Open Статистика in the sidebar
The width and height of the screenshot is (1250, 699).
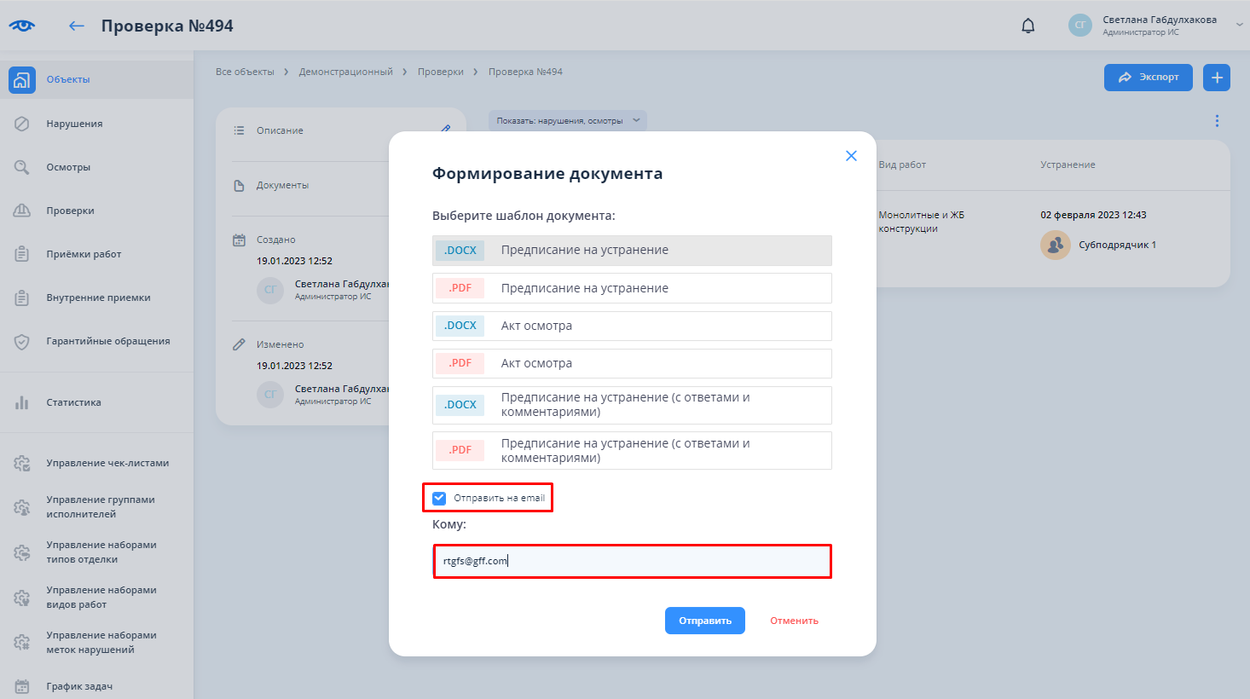pyautogui.click(x=73, y=402)
